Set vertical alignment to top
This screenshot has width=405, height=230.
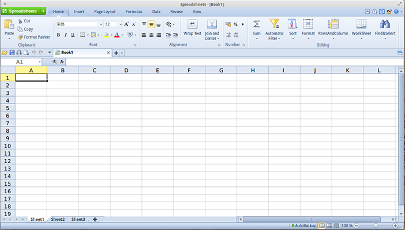144,24
